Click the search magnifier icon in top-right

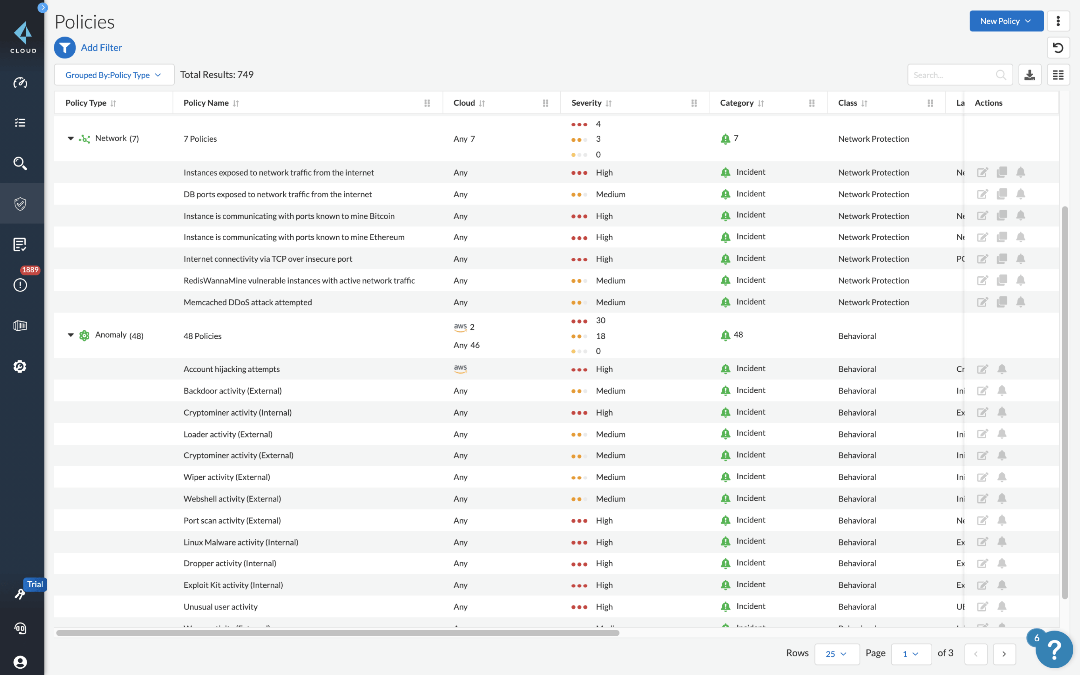pyautogui.click(x=1001, y=75)
